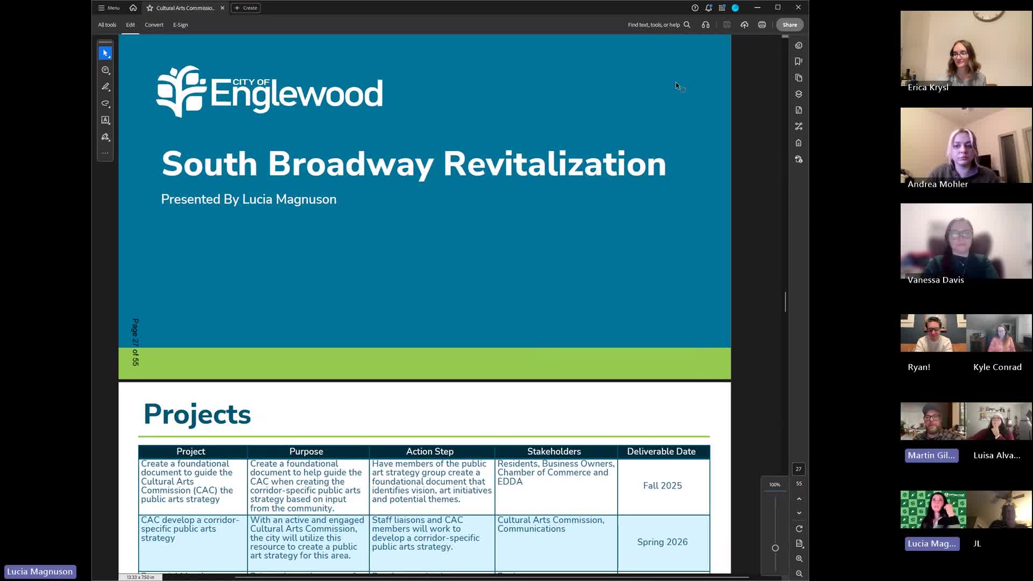Image resolution: width=1033 pixels, height=581 pixels.
Task: Click the Rotate page icon
Action: pyautogui.click(x=798, y=528)
